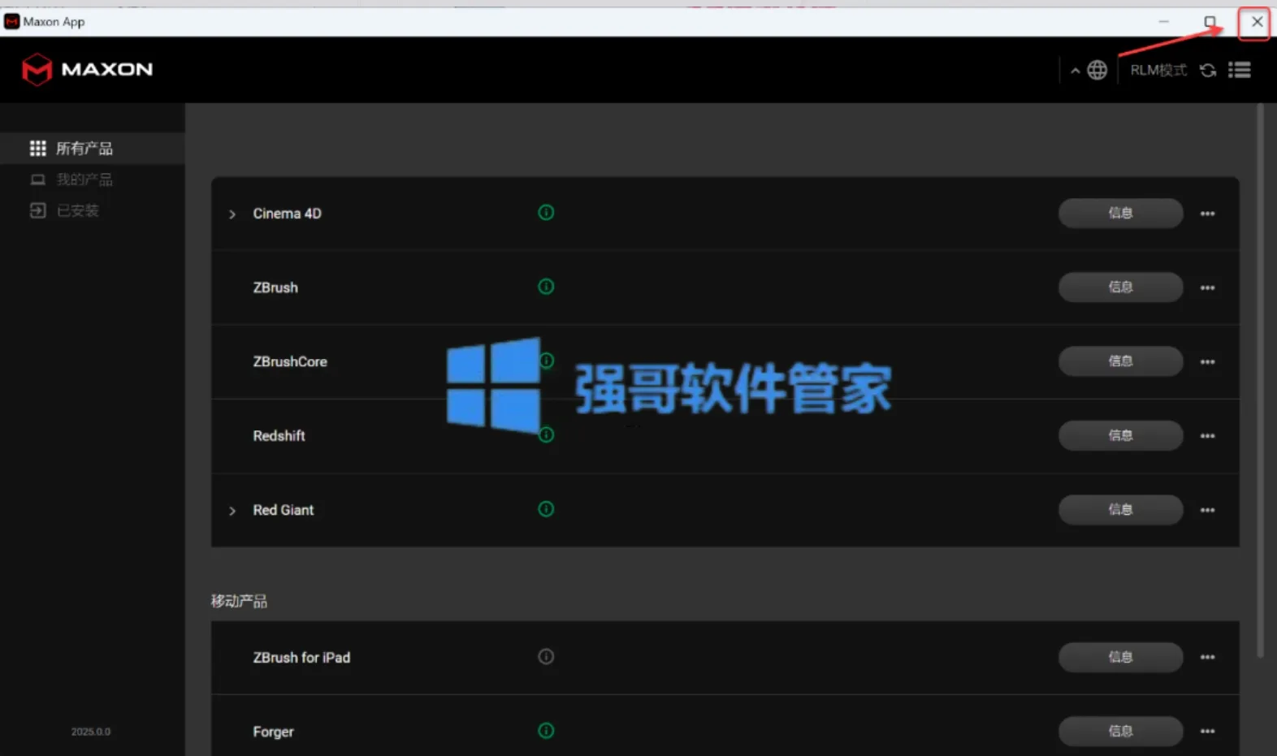This screenshot has width=1277, height=756.
Task: Open the three-dot menu for Forger
Action: click(1208, 732)
